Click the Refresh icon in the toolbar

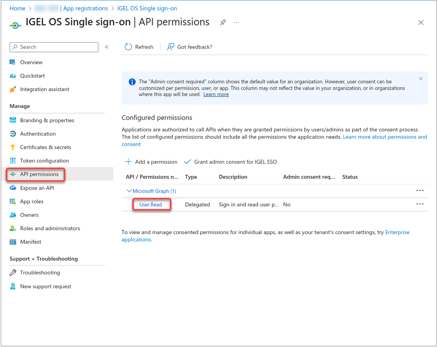(128, 47)
